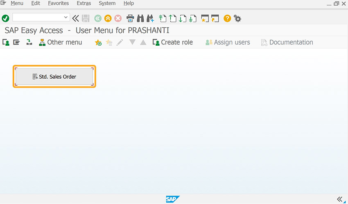The height and width of the screenshot is (204, 348).
Task: Click Move Favorites Down triangle
Action: (132, 42)
